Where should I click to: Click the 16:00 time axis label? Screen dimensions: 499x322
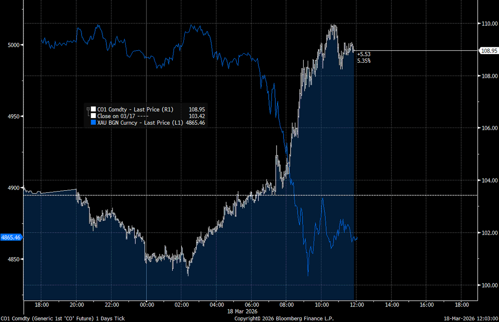coord(426,305)
